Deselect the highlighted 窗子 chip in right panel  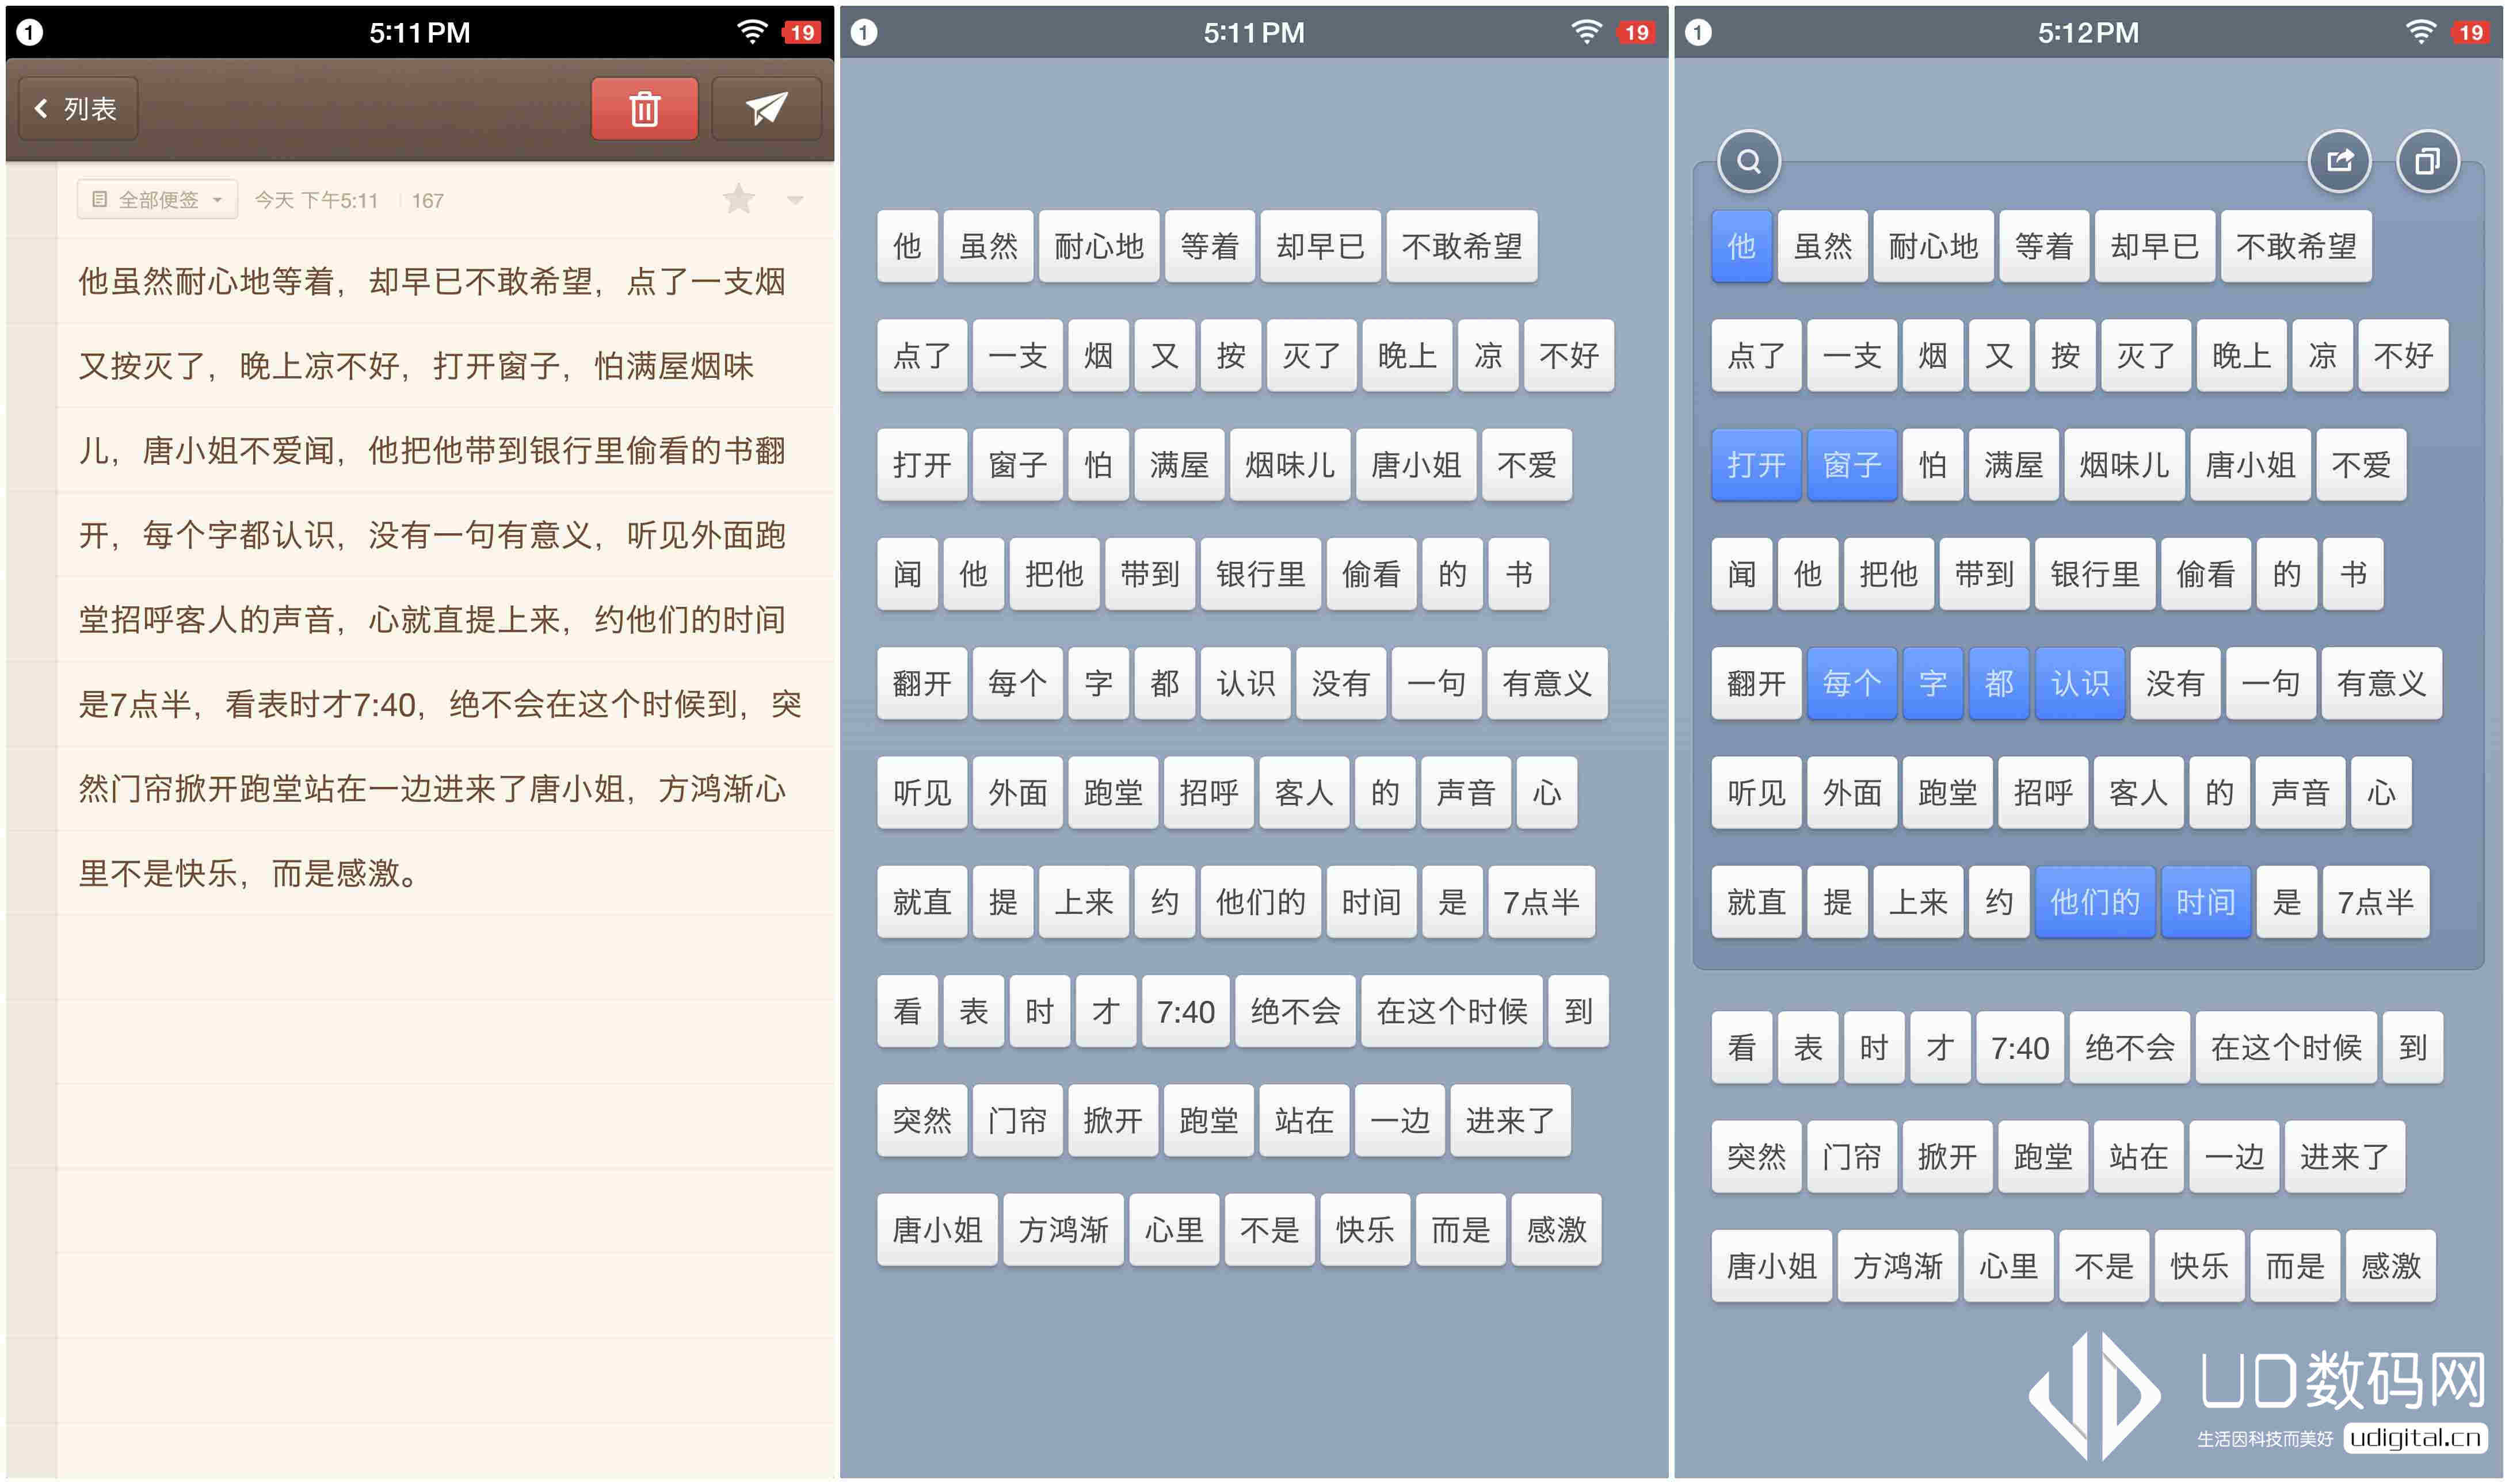click(x=1852, y=465)
